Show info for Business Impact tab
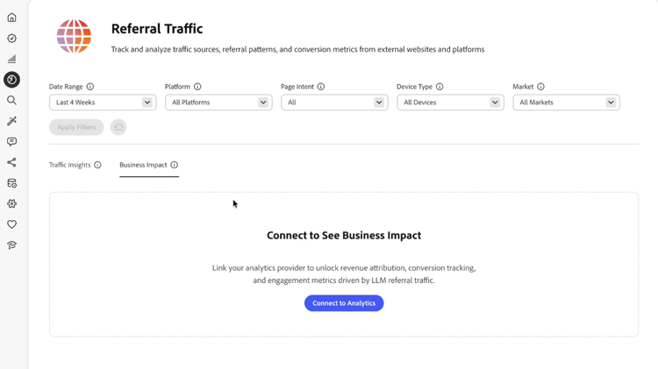The height and width of the screenshot is (369, 658). (175, 165)
